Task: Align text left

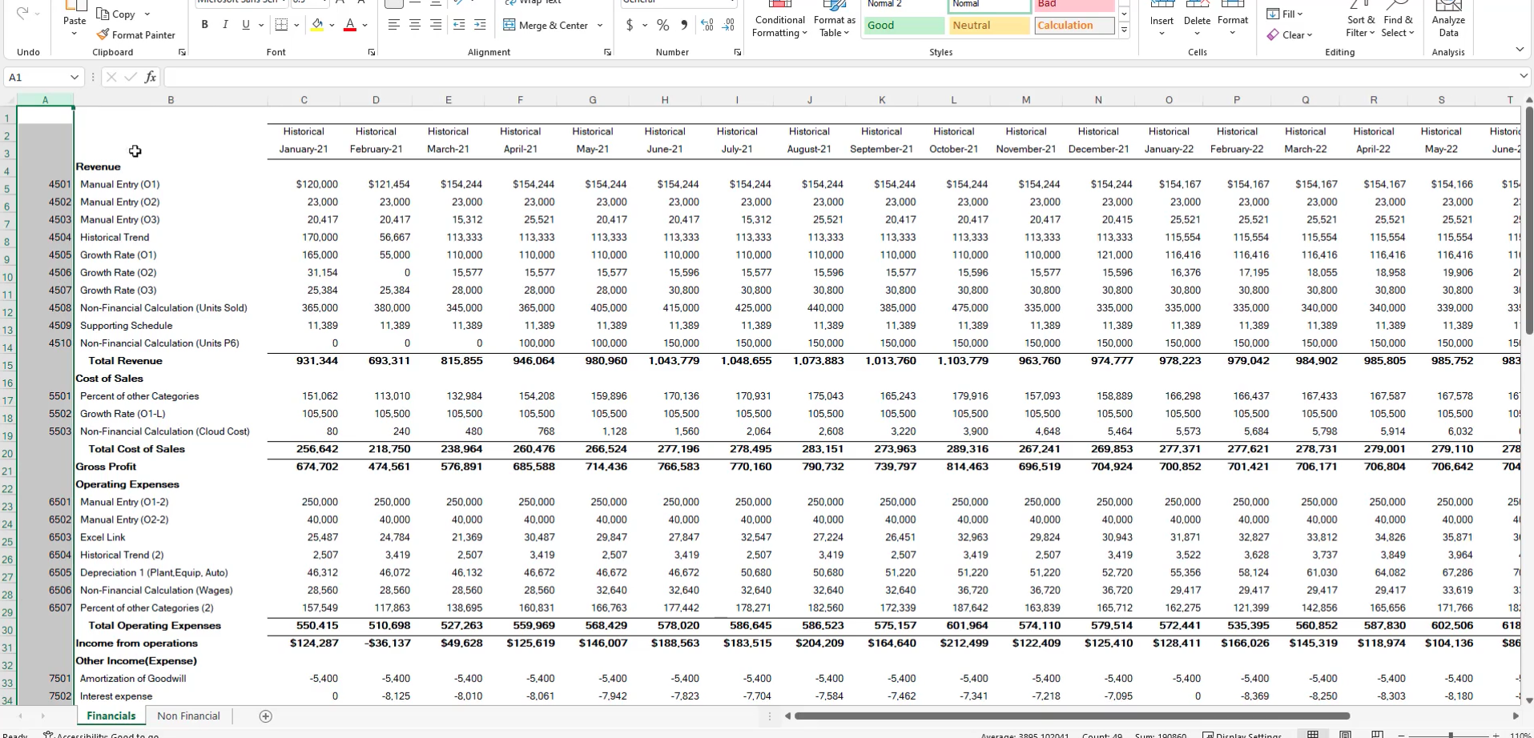Action: pos(393,25)
